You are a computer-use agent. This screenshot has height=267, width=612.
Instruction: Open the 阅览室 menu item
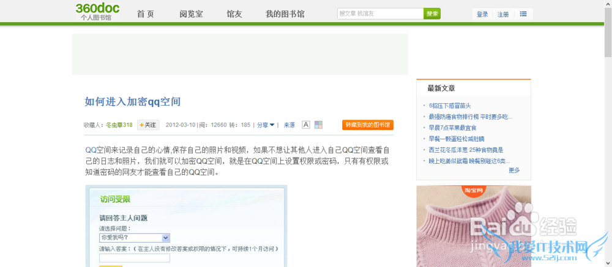191,14
